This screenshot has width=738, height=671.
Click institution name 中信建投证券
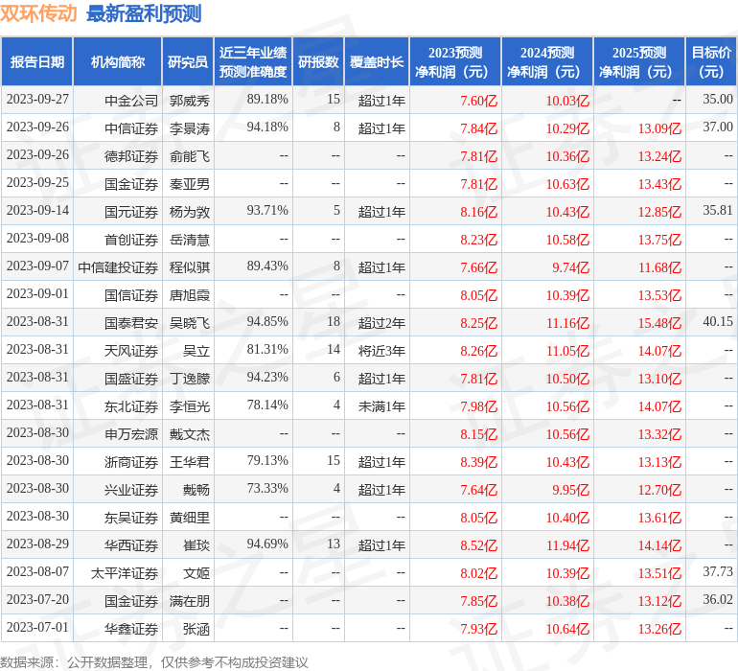tap(118, 267)
